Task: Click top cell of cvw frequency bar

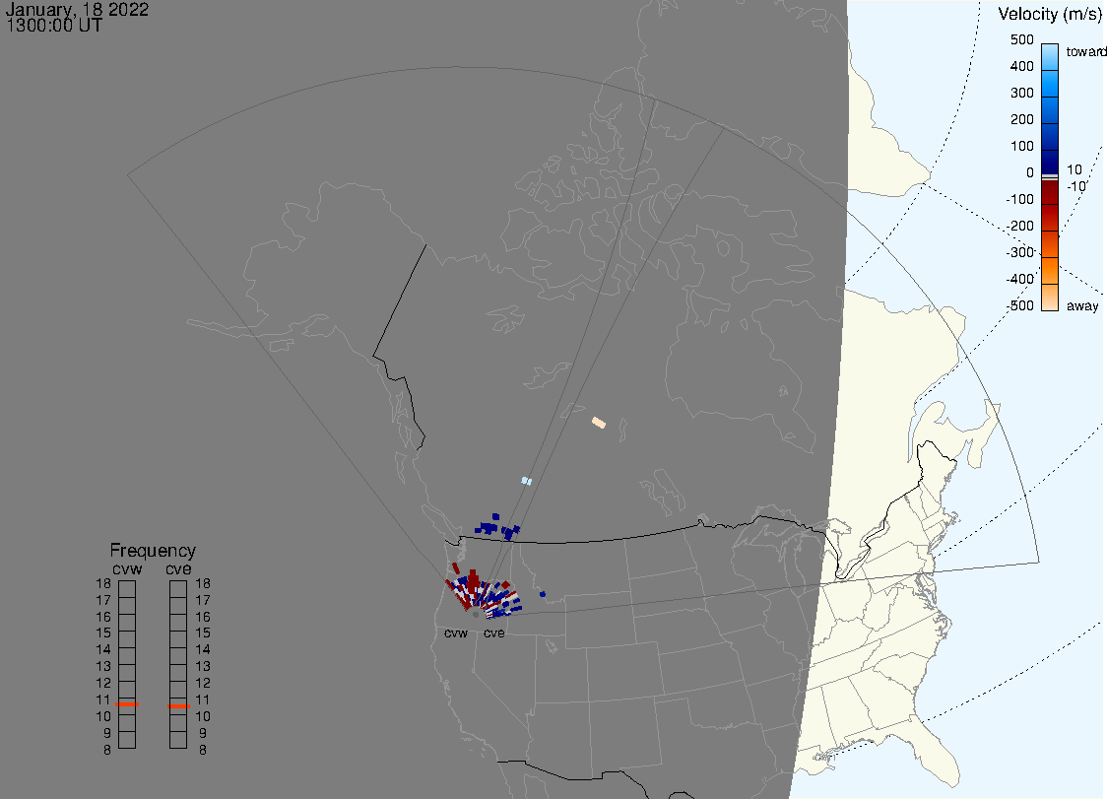Action: [127, 588]
